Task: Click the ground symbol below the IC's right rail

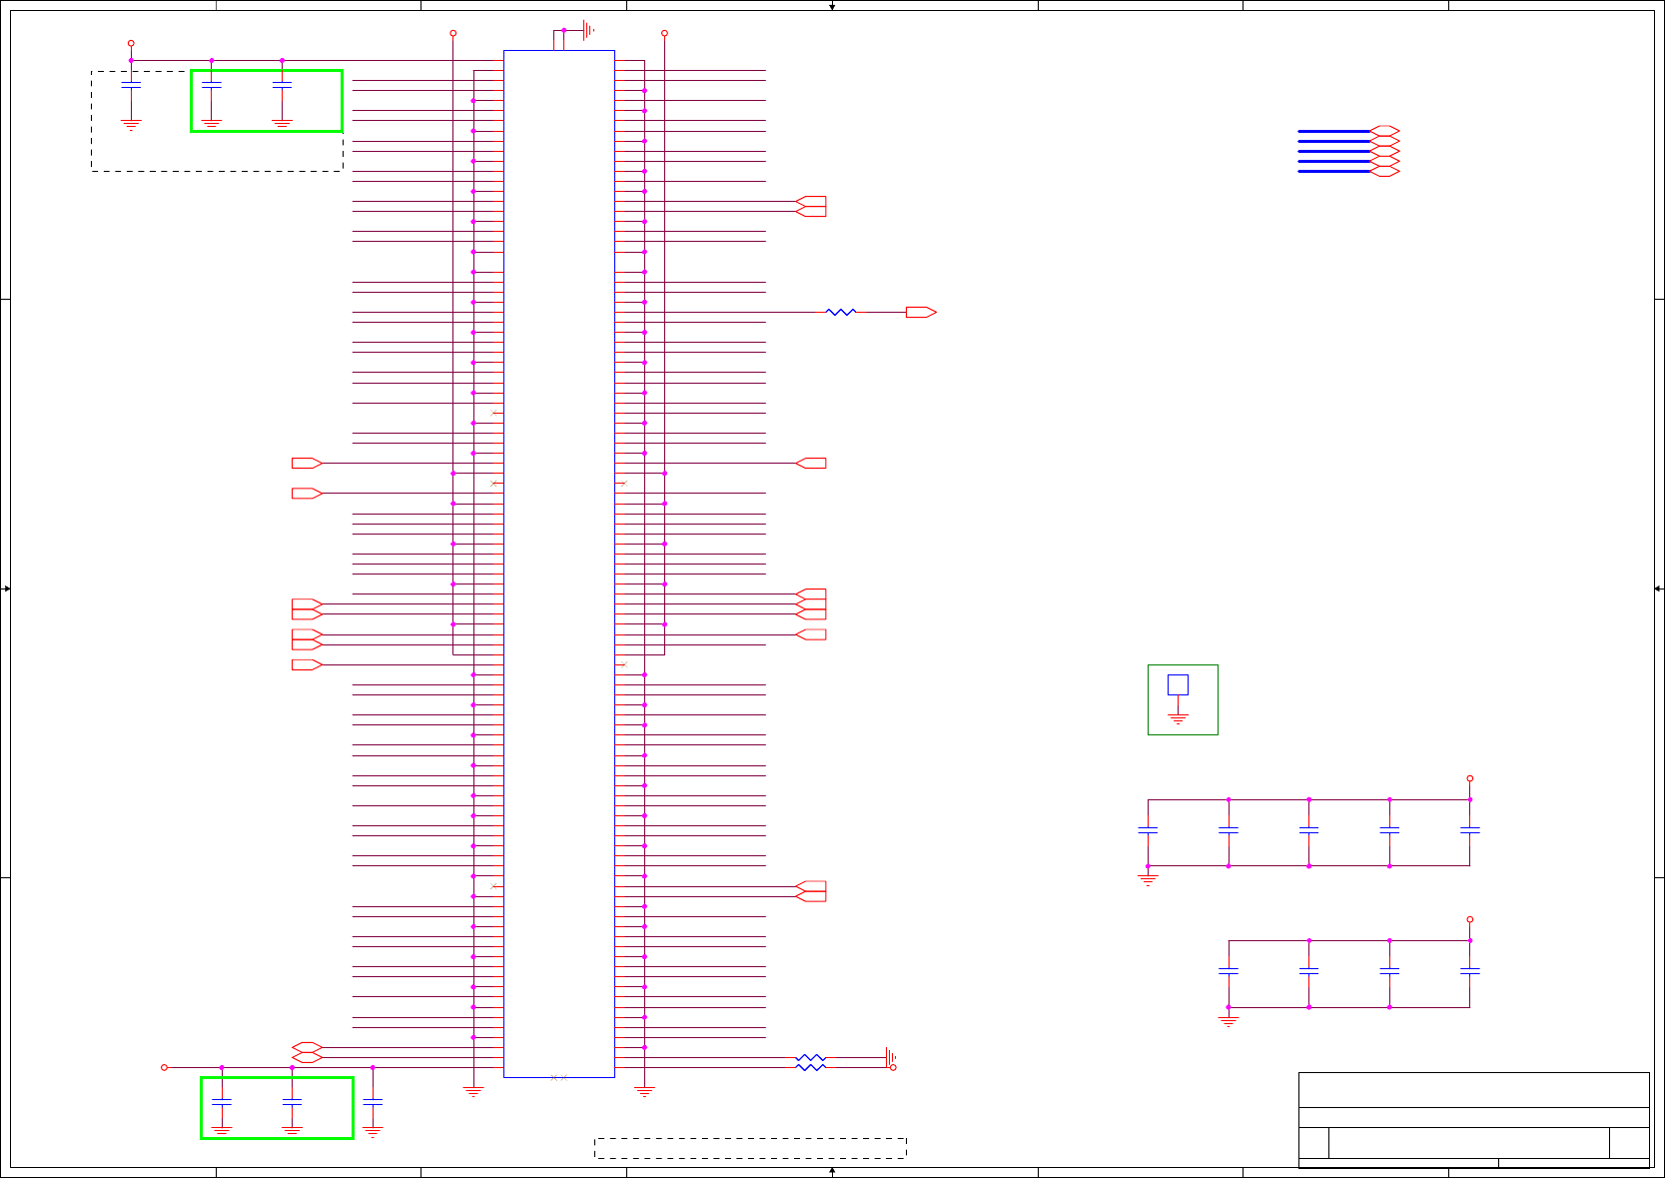Action: pos(644,1092)
